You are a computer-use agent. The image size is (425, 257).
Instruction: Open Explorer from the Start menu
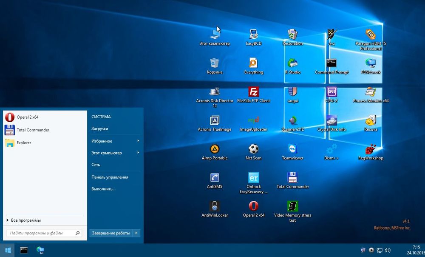(45, 143)
